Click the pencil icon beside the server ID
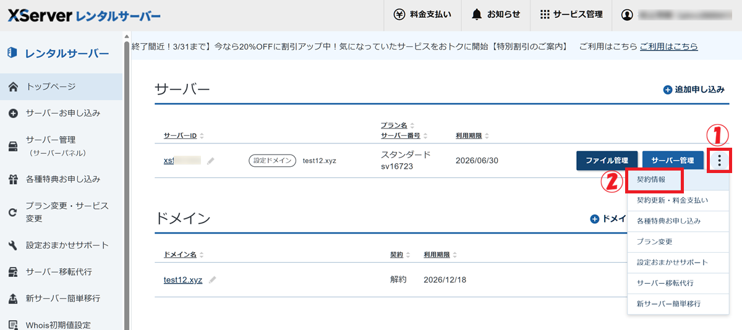The image size is (742, 330). (211, 161)
